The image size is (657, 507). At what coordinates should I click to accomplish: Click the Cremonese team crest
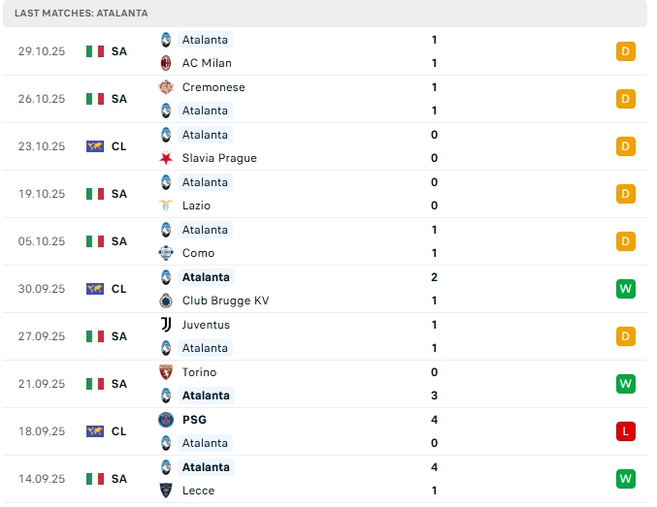pos(166,87)
